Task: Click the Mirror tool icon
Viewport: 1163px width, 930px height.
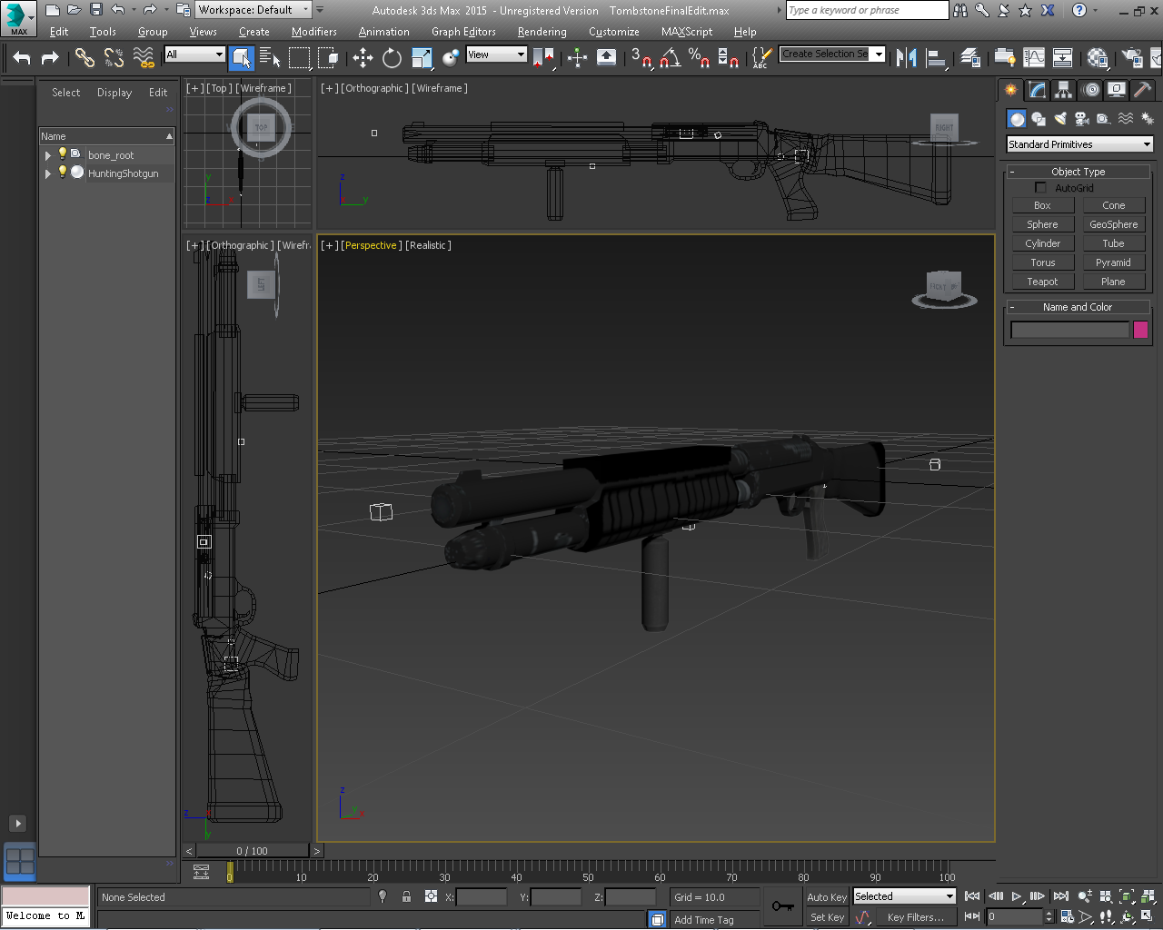Action: pyautogui.click(x=906, y=57)
